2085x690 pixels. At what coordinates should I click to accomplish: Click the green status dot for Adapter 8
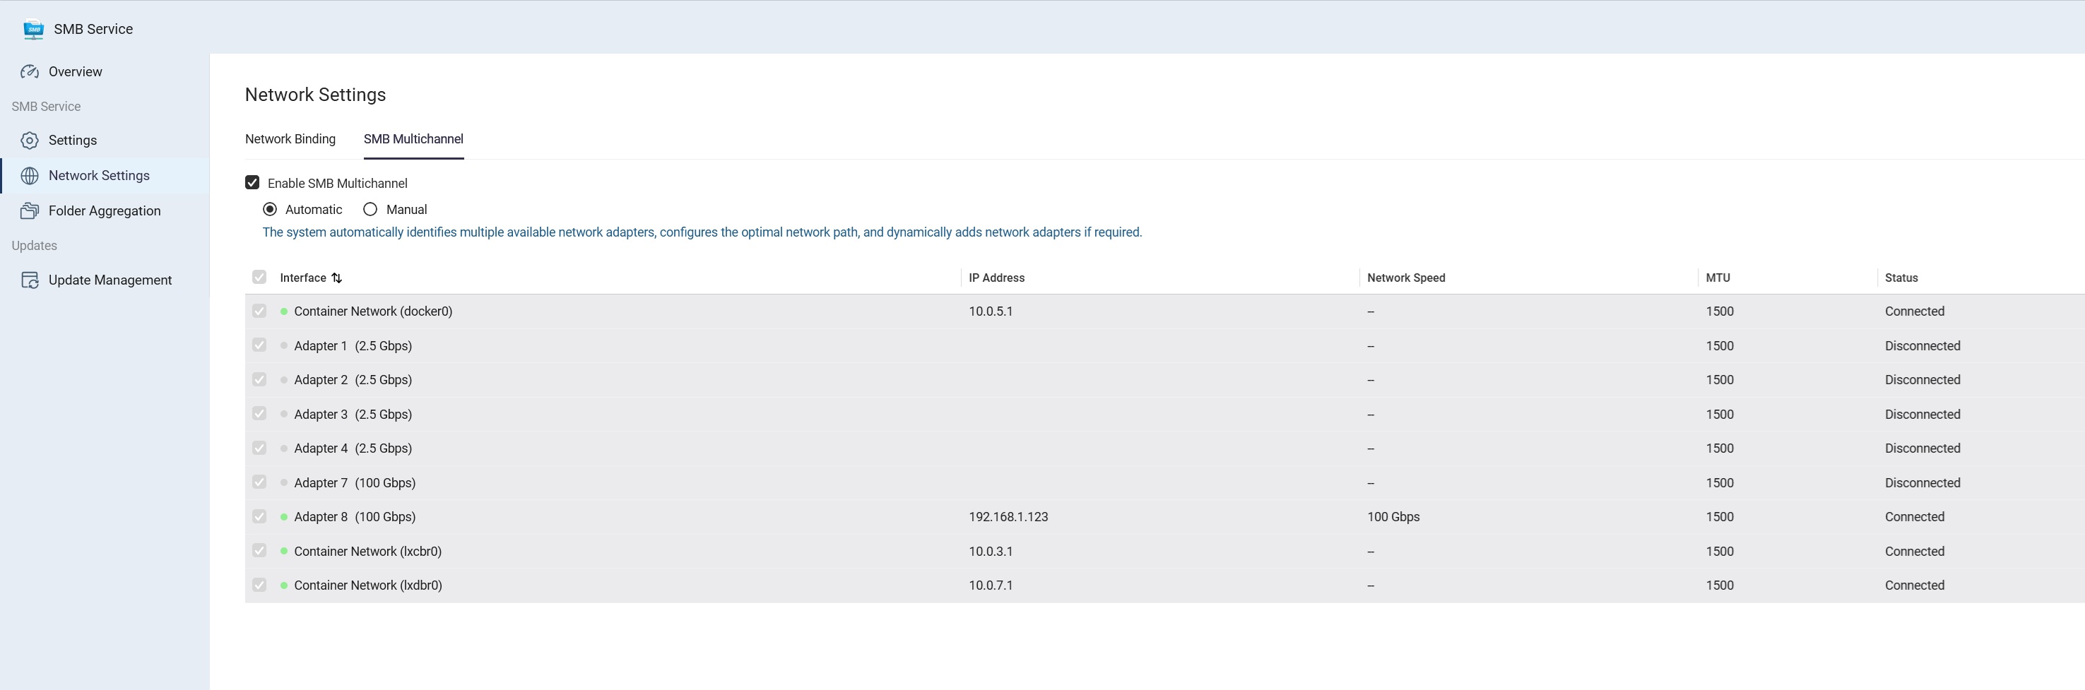[x=284, y=517]
